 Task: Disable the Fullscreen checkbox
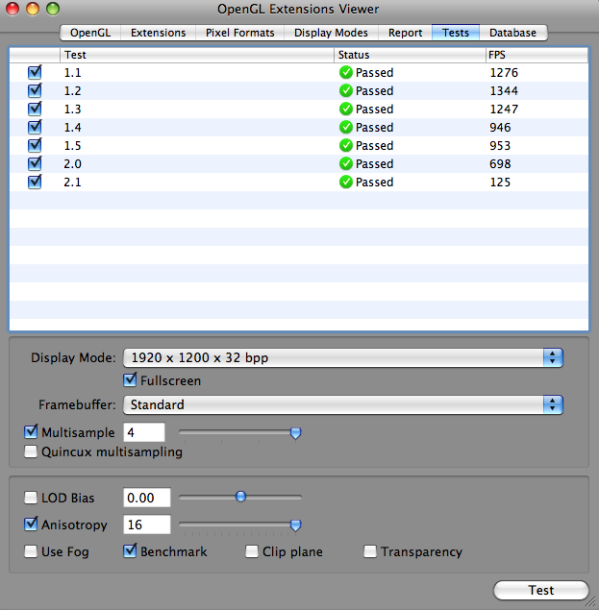click(x=130, y=380)
